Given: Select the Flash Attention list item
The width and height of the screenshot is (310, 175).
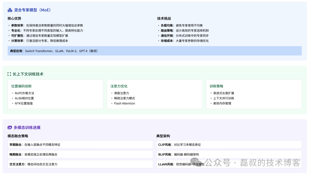Looking at the screenshot, I should coord(124,104).
